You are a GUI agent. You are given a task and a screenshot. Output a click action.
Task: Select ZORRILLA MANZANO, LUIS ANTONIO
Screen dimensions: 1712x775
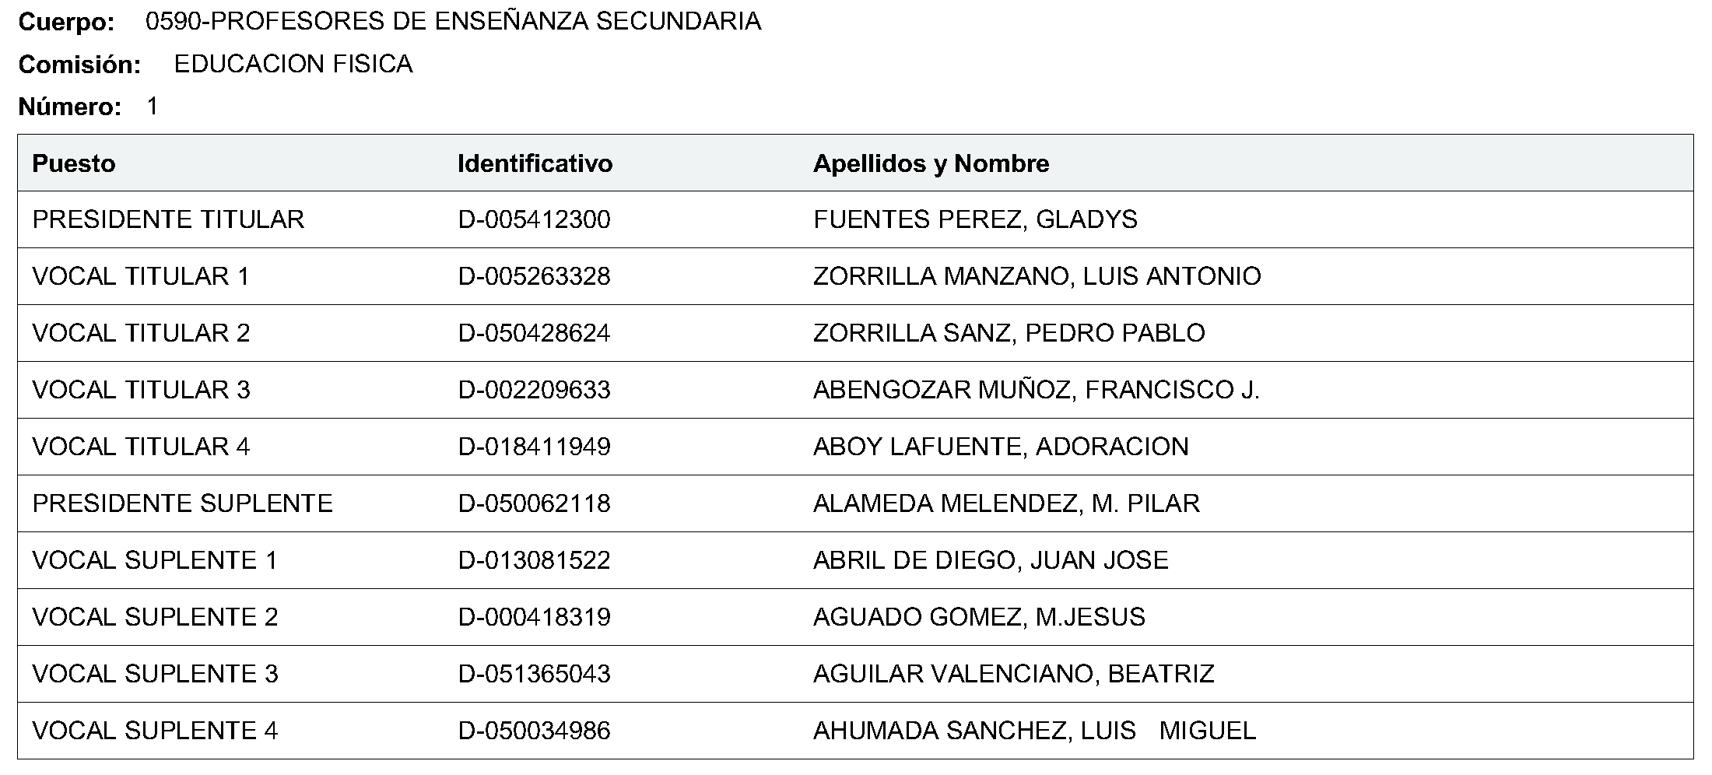(x=1037, y=276)
